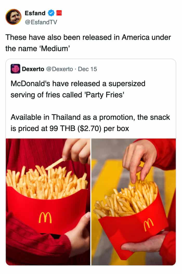Viewport: 182px width, 274px height.
Task: Click the Esfand display name
Action: tap(35, 13)
